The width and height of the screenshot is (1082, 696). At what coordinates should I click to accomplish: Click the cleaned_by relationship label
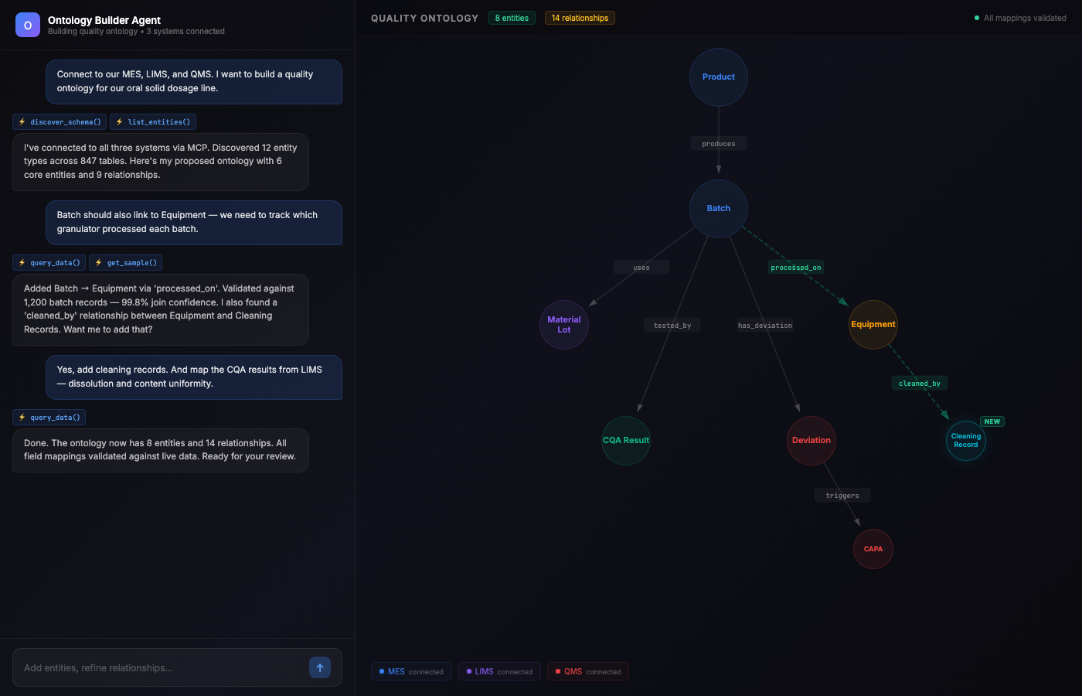pyautogui.click(x=920, y=384)
